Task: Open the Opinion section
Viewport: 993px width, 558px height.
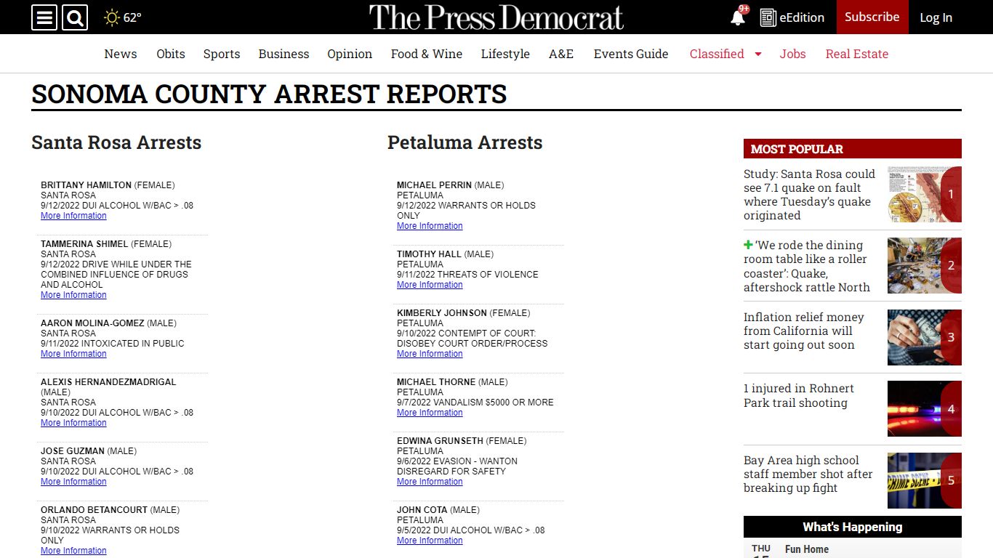Action: click(x=350, y=54)
